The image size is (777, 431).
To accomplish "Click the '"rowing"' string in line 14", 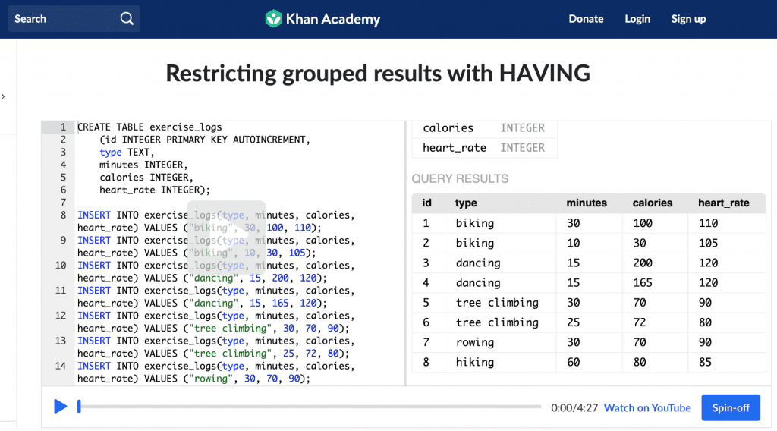I will click(x=211, y=379).
